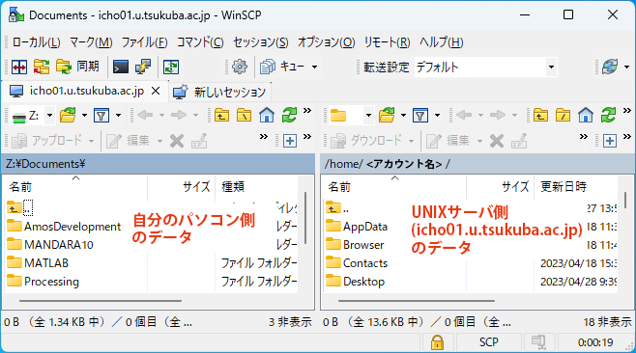Open the ローカル(L) menu
The image size is (636, 353).
click(x=37, y=42)
